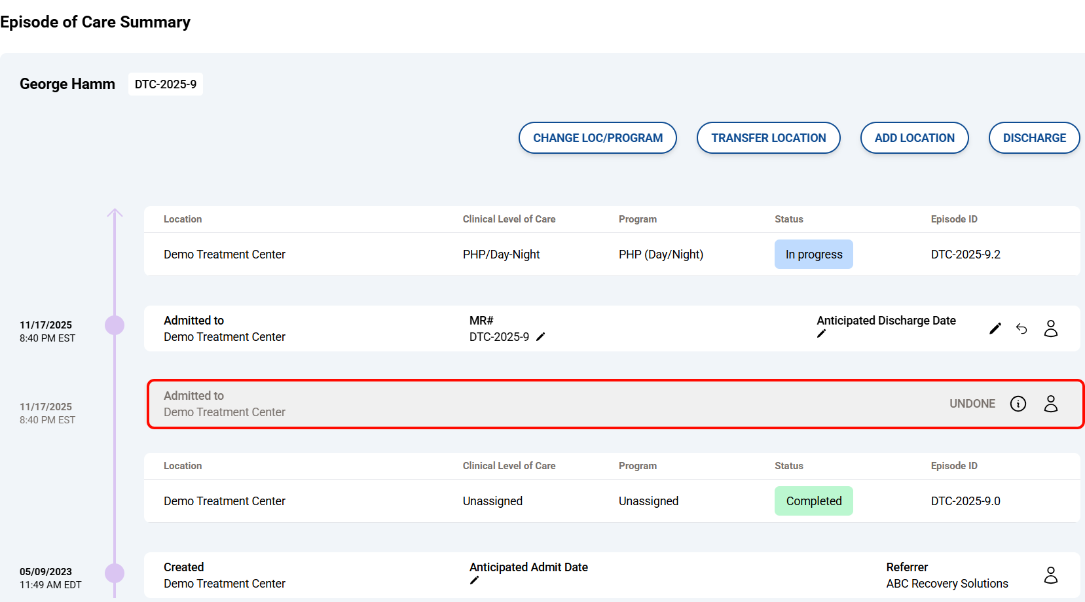Click the large edit pencil beside the undo arrow
The image size is (1085, 602).
[x=995, y=328]
